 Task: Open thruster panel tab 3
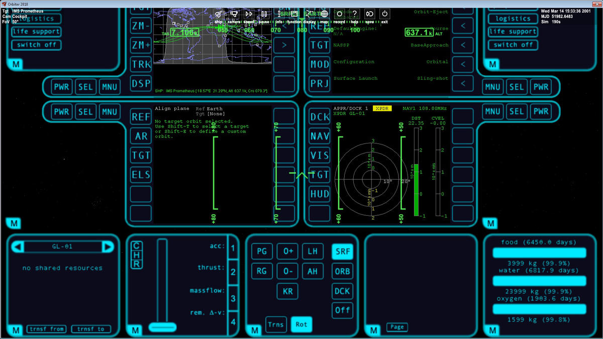click(233, 298)
